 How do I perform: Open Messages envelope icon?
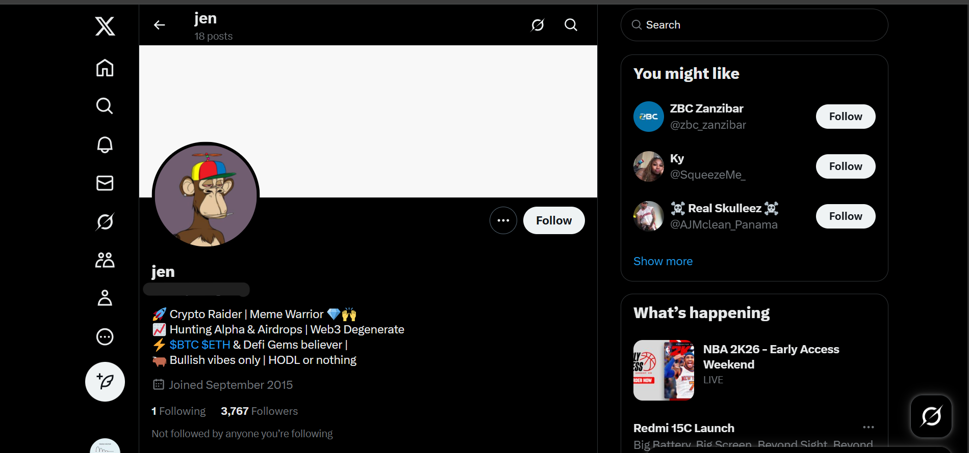point(105,183)
